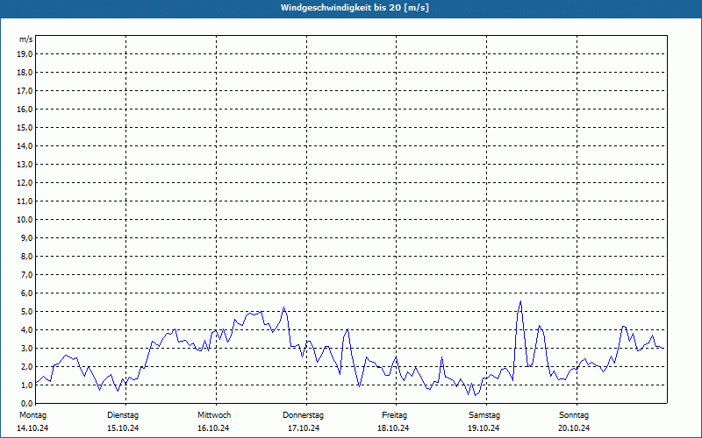This screenshot has height=438, width=702.
Task: Click the 'Donnerstag' day label
Action: [303, 415]
